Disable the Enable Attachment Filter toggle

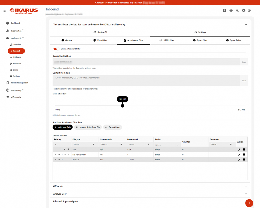click(x=56, y=49)
